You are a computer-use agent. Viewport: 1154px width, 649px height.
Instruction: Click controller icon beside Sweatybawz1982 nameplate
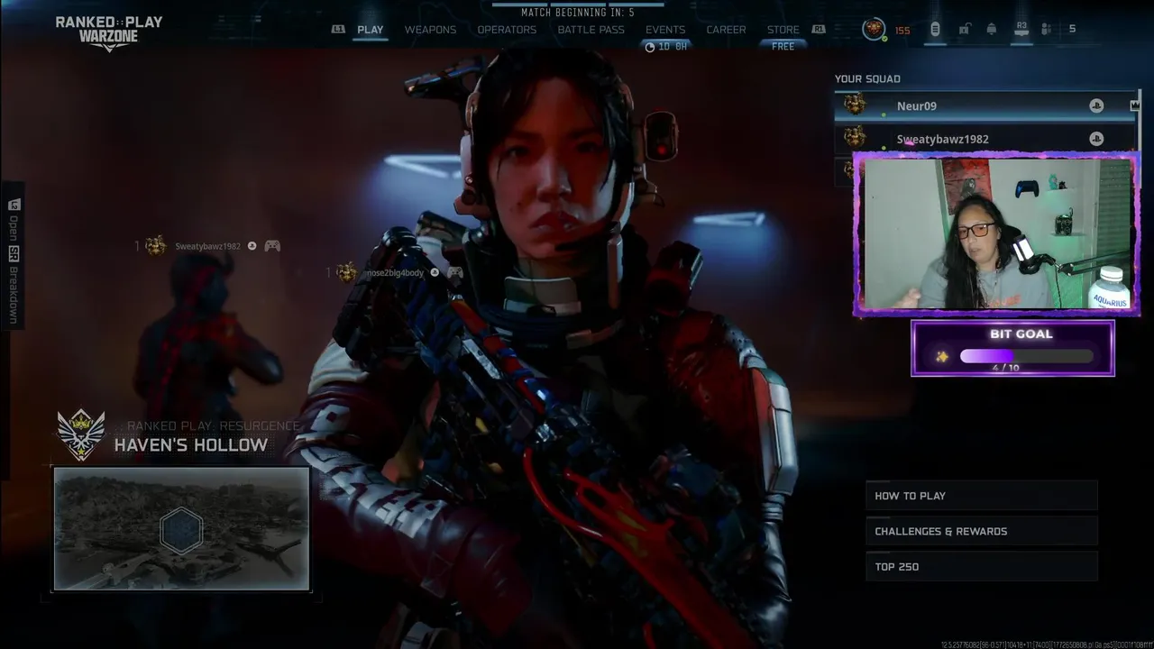coord(271,246)
